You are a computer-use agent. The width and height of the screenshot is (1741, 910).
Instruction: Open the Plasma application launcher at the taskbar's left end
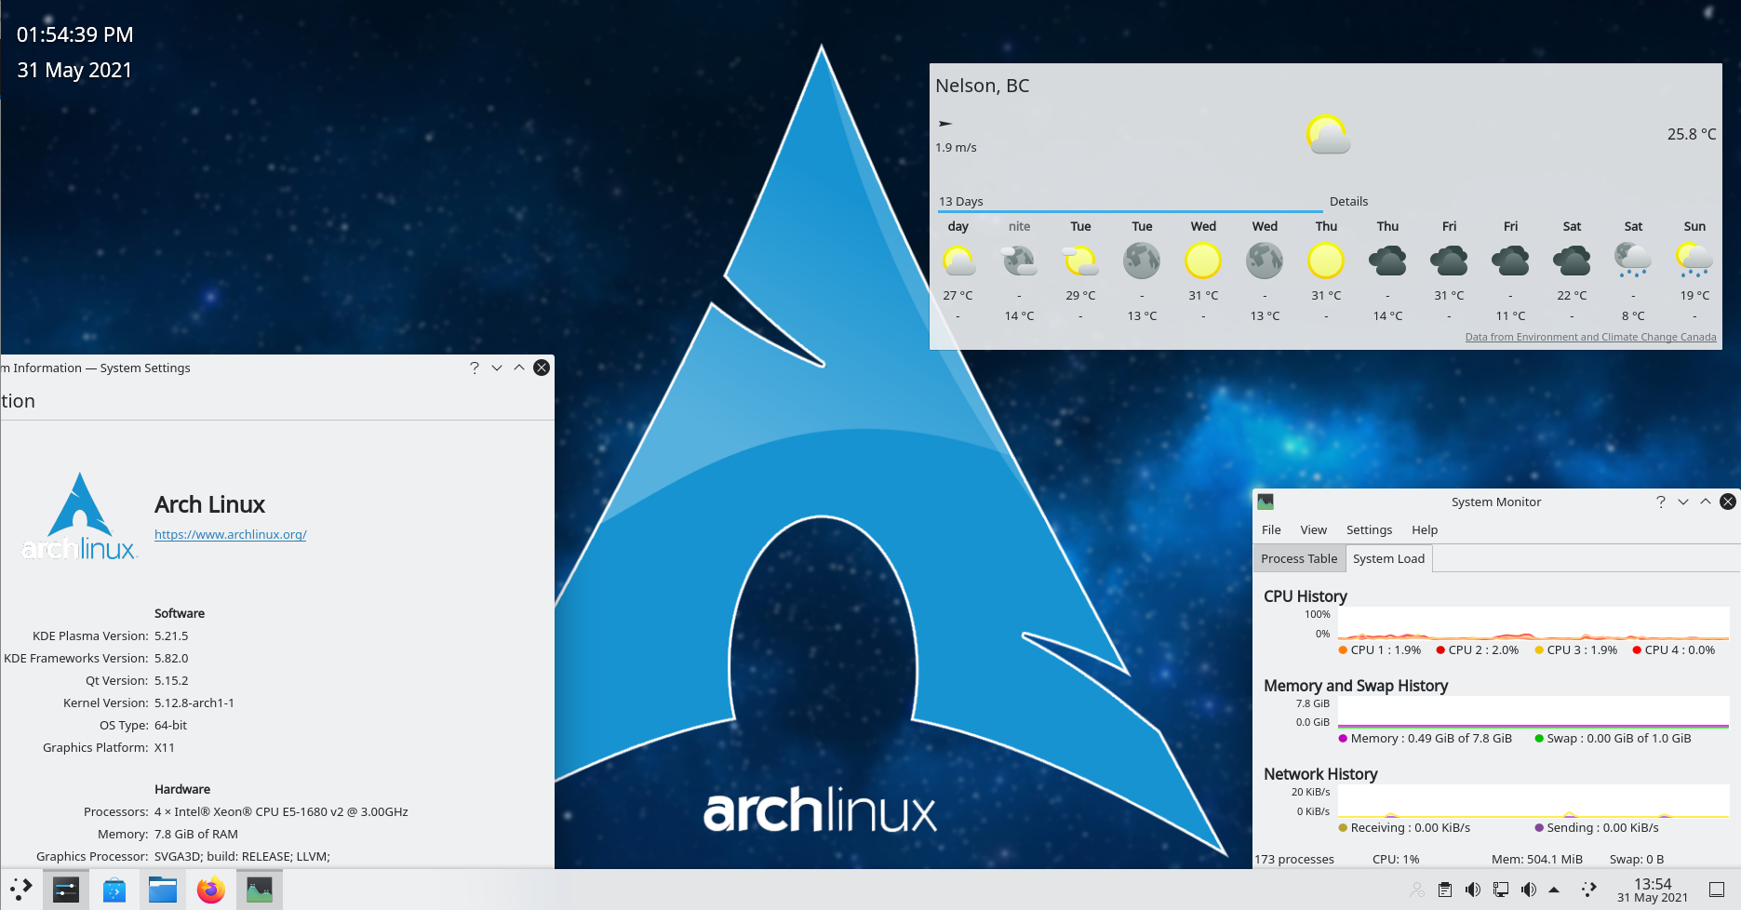coord(21,890)
